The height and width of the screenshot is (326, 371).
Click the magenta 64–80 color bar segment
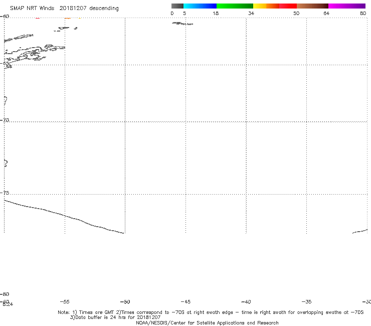(347, 6)
